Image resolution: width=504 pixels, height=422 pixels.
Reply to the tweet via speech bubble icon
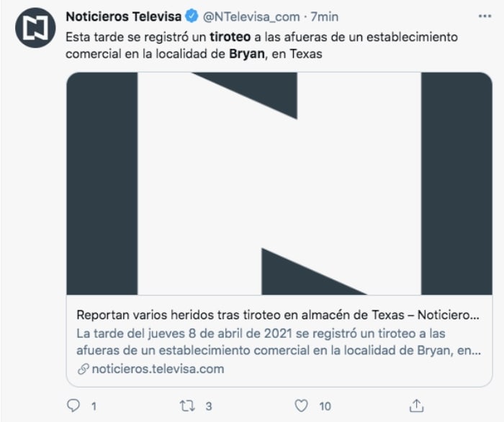pyautogui.click(x=73, y=406)
